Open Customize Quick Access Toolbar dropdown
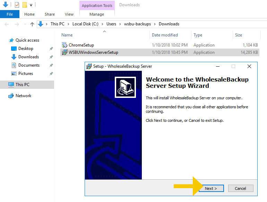Viewport: 267px width, 202px height. pos(31,5)
